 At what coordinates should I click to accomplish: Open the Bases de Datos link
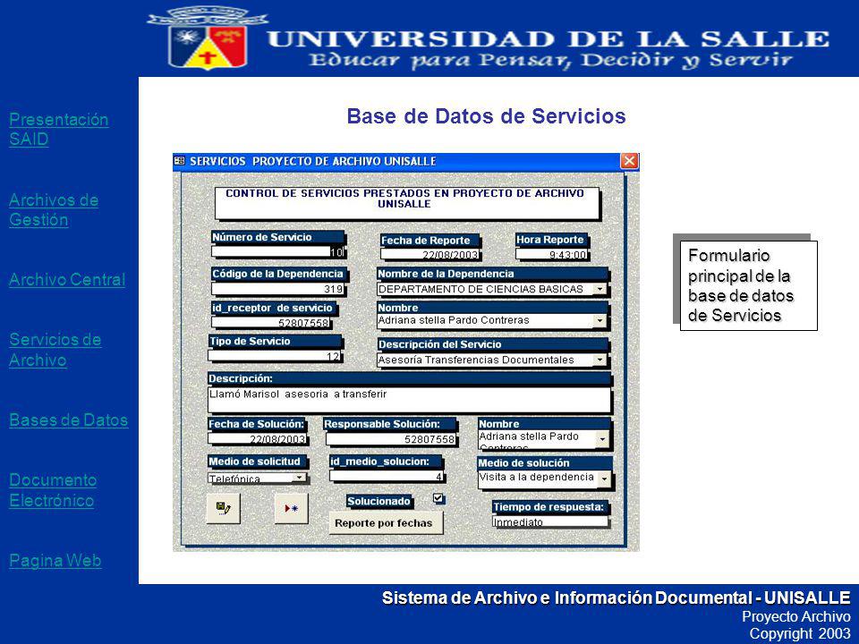[x=69, y=420]
